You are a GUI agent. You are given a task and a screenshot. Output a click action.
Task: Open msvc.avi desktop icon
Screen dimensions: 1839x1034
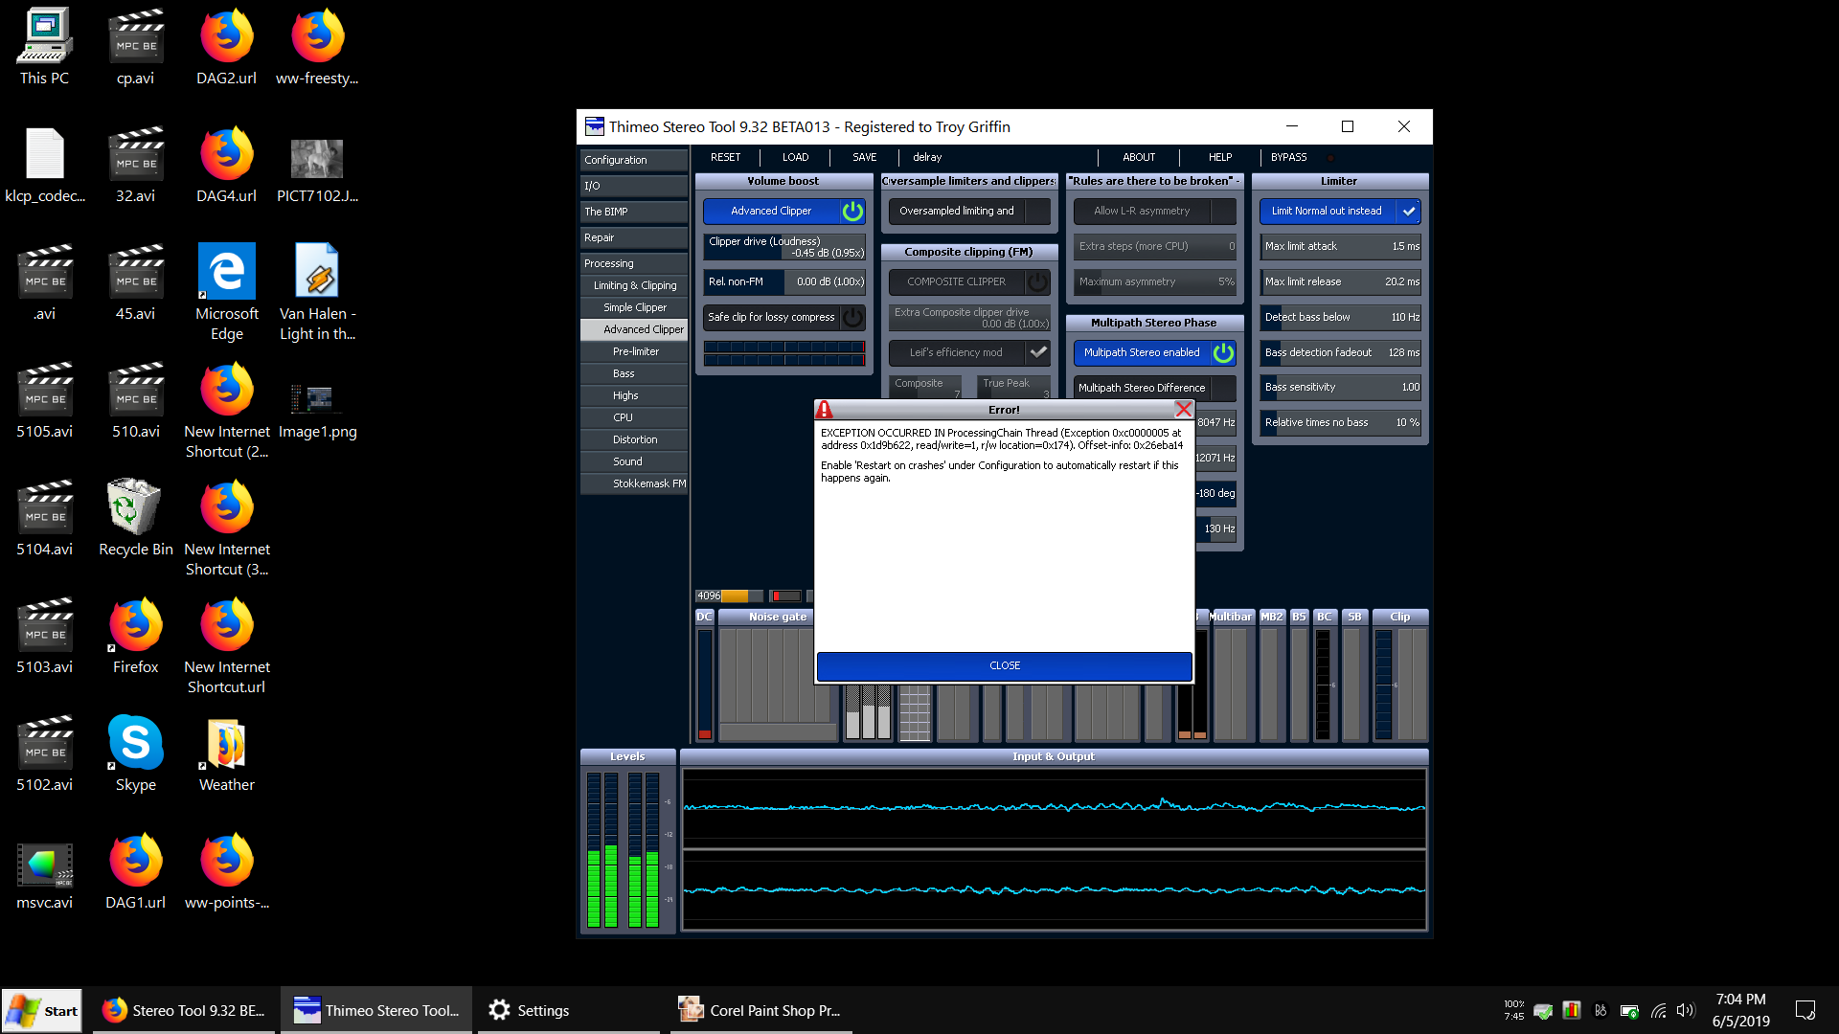tap(45, 876)
